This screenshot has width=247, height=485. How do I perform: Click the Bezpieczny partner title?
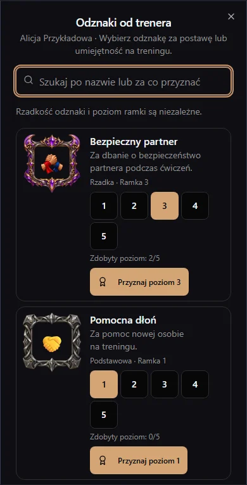(x=134, y=142)
